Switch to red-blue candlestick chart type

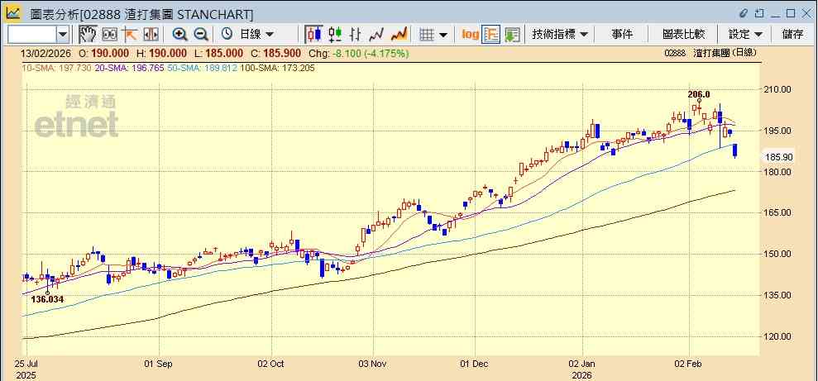point(313,35)
